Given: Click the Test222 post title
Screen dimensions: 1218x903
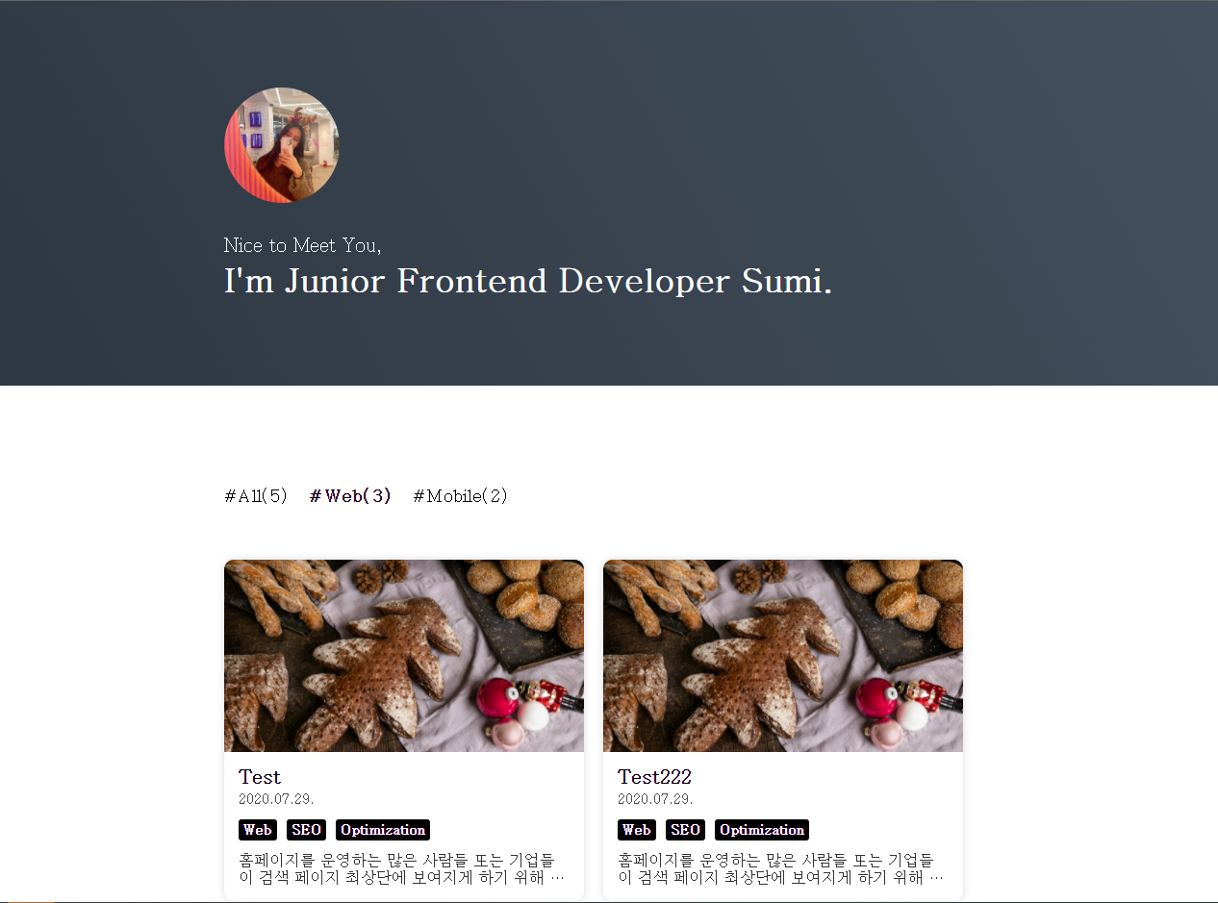Looking at the screenshot, I should [x=655, y=777].
